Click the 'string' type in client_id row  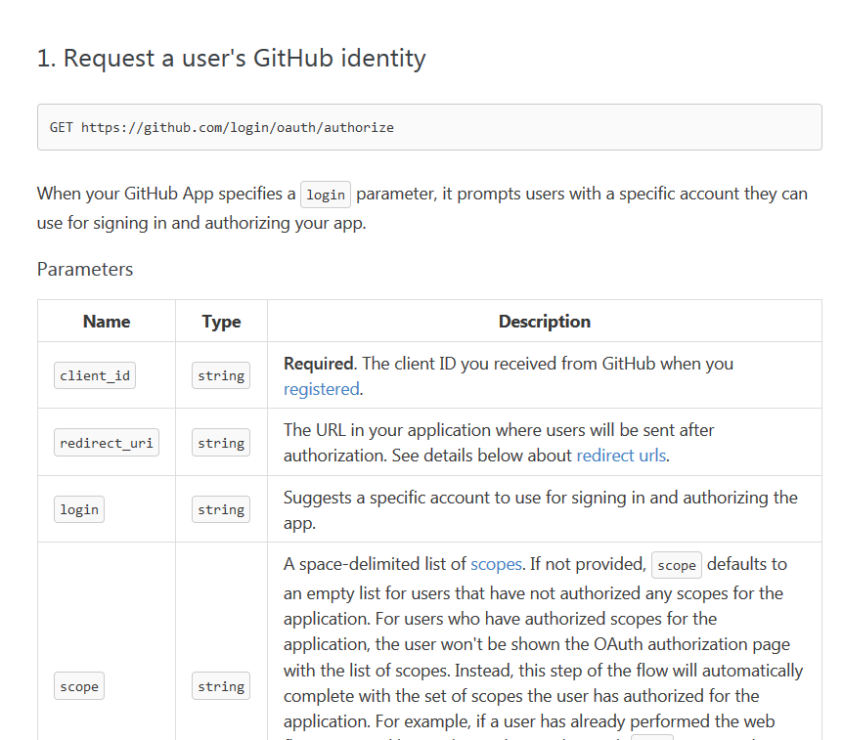[x=221, y=375]
